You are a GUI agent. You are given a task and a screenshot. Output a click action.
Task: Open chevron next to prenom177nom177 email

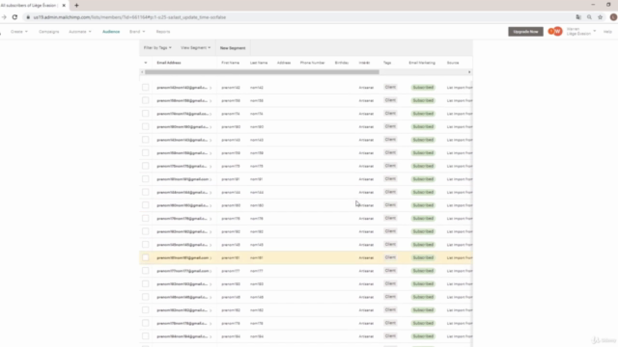pyautogui.click(x=211, y=271)
